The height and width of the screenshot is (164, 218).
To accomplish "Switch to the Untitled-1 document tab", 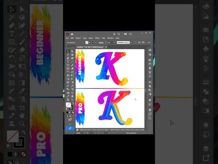I will (90, 47).
